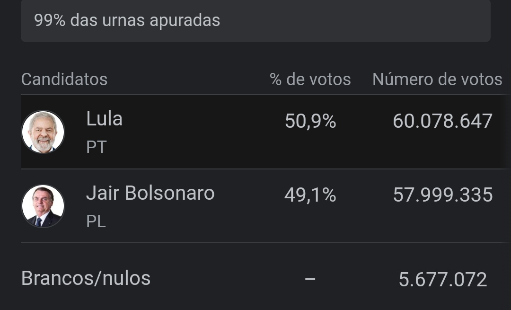Click the 5.677.072 blank votes count

(442, 280)
